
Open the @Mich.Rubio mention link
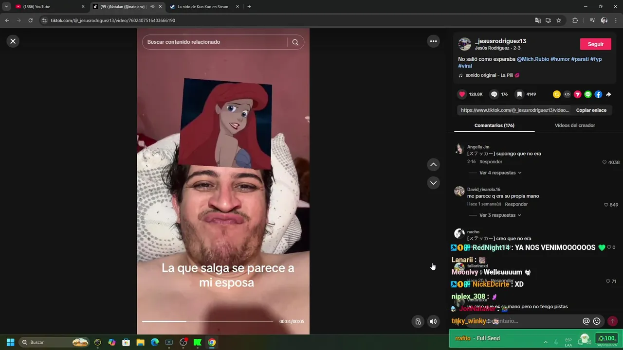pos(532,59)
